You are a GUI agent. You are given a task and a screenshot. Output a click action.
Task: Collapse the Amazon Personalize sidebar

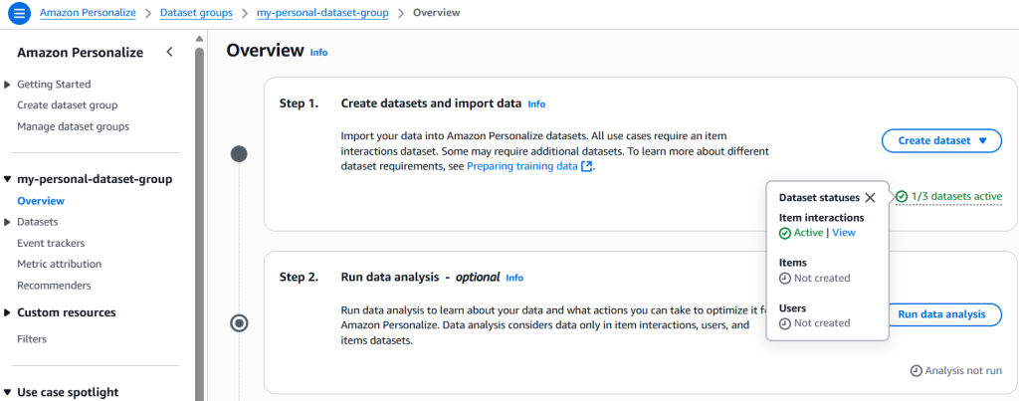(x=169, y=52)
